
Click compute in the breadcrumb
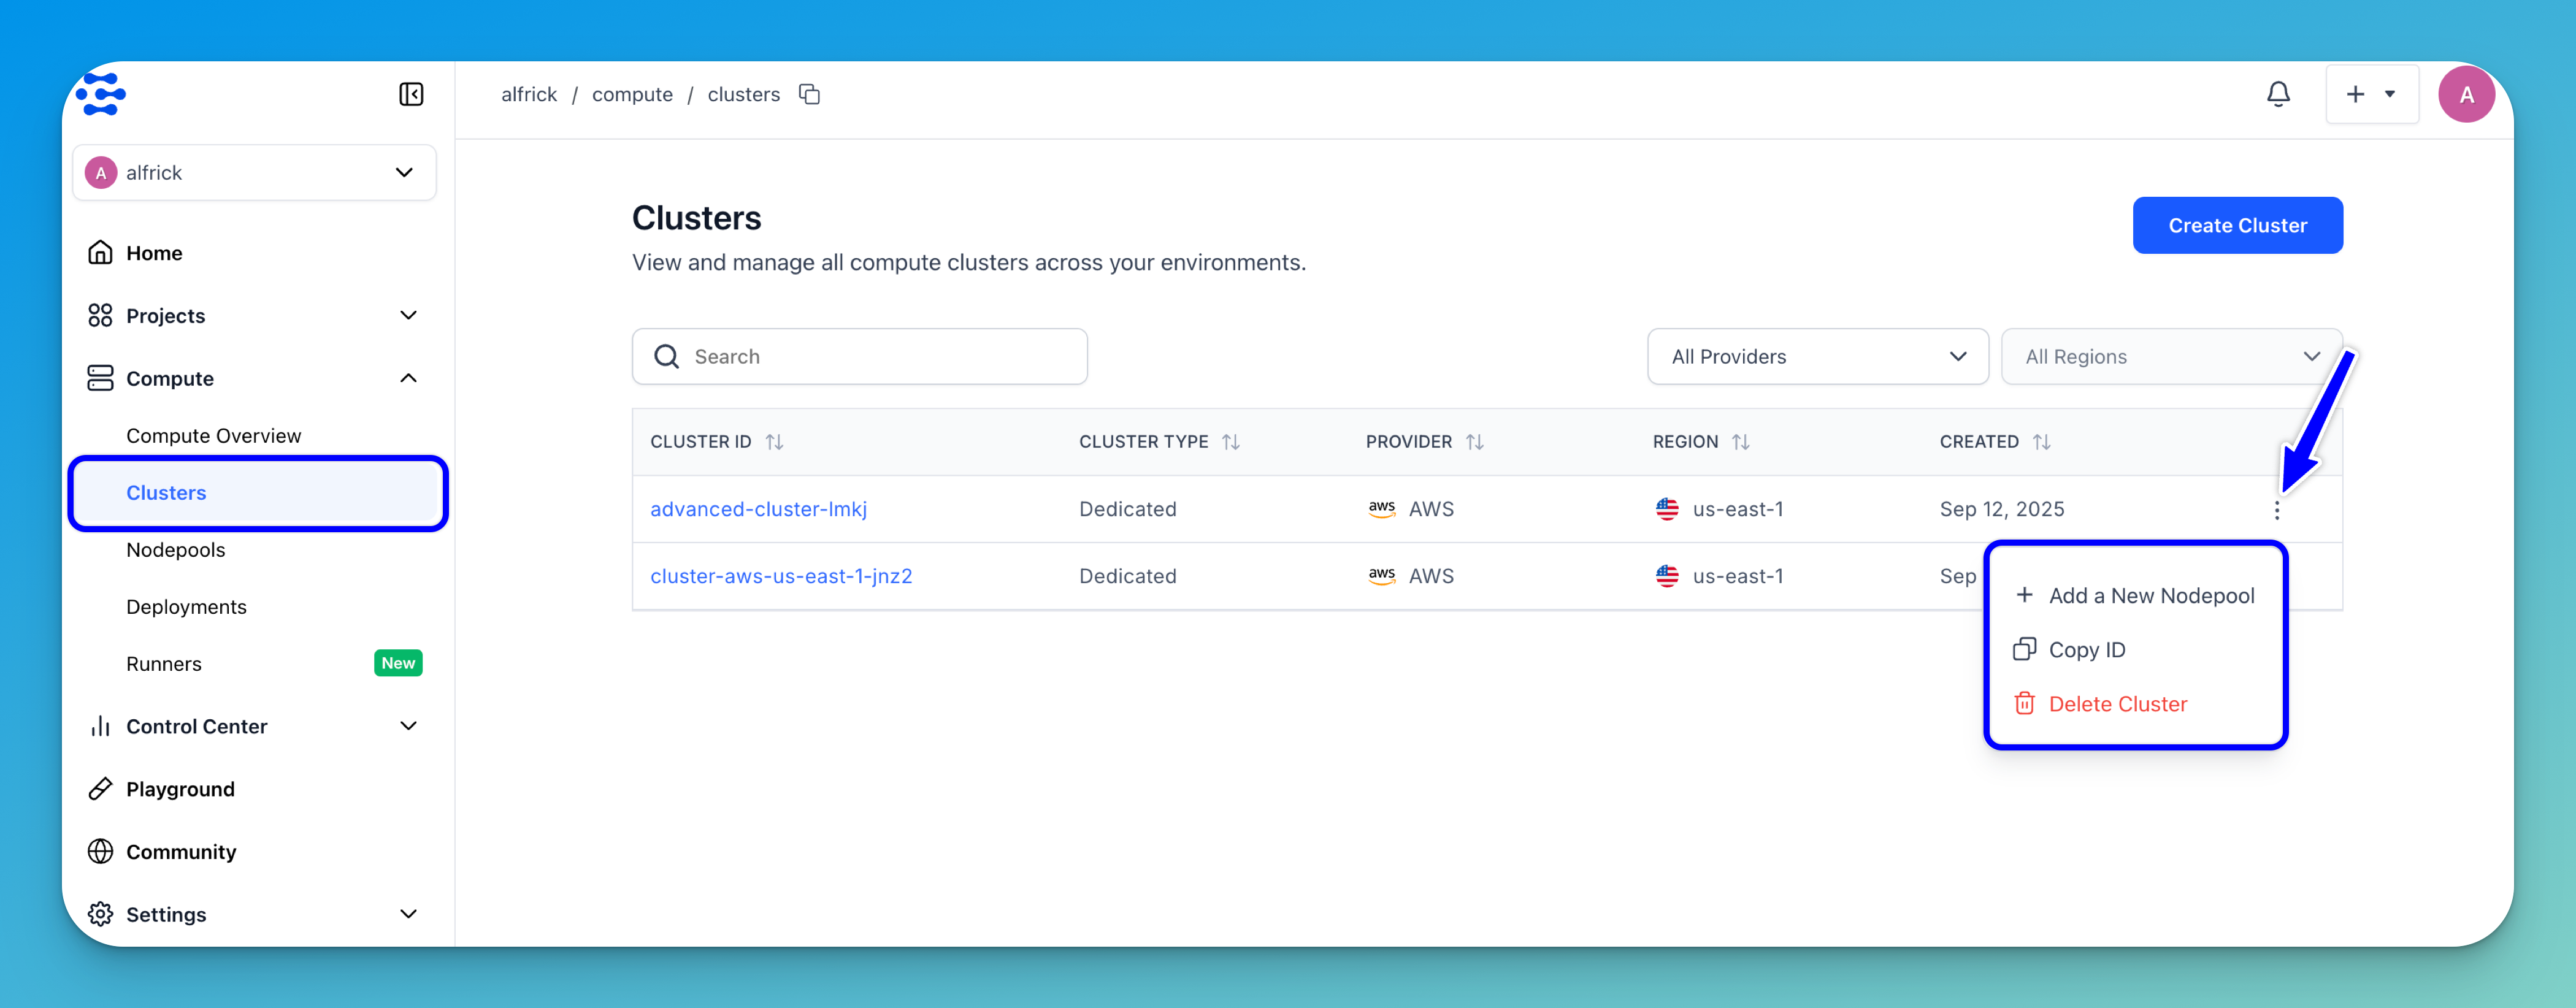632,94
